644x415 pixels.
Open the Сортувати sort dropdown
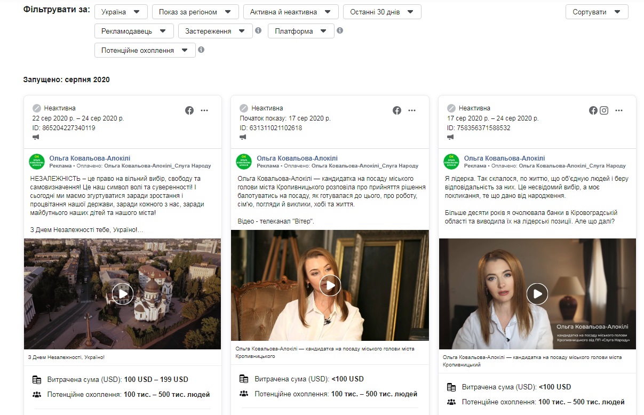coord(597,12)
